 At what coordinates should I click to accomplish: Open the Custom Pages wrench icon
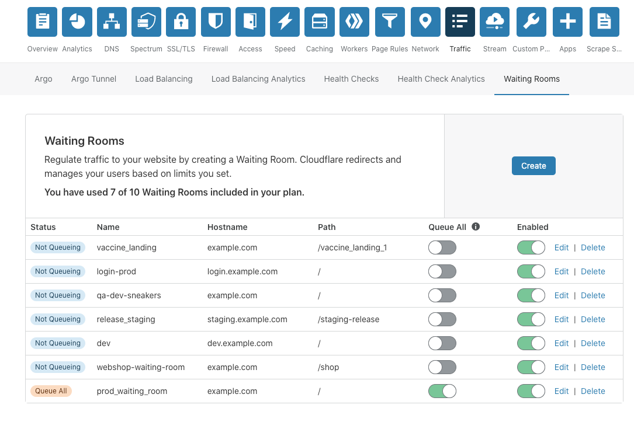[531, 22]
